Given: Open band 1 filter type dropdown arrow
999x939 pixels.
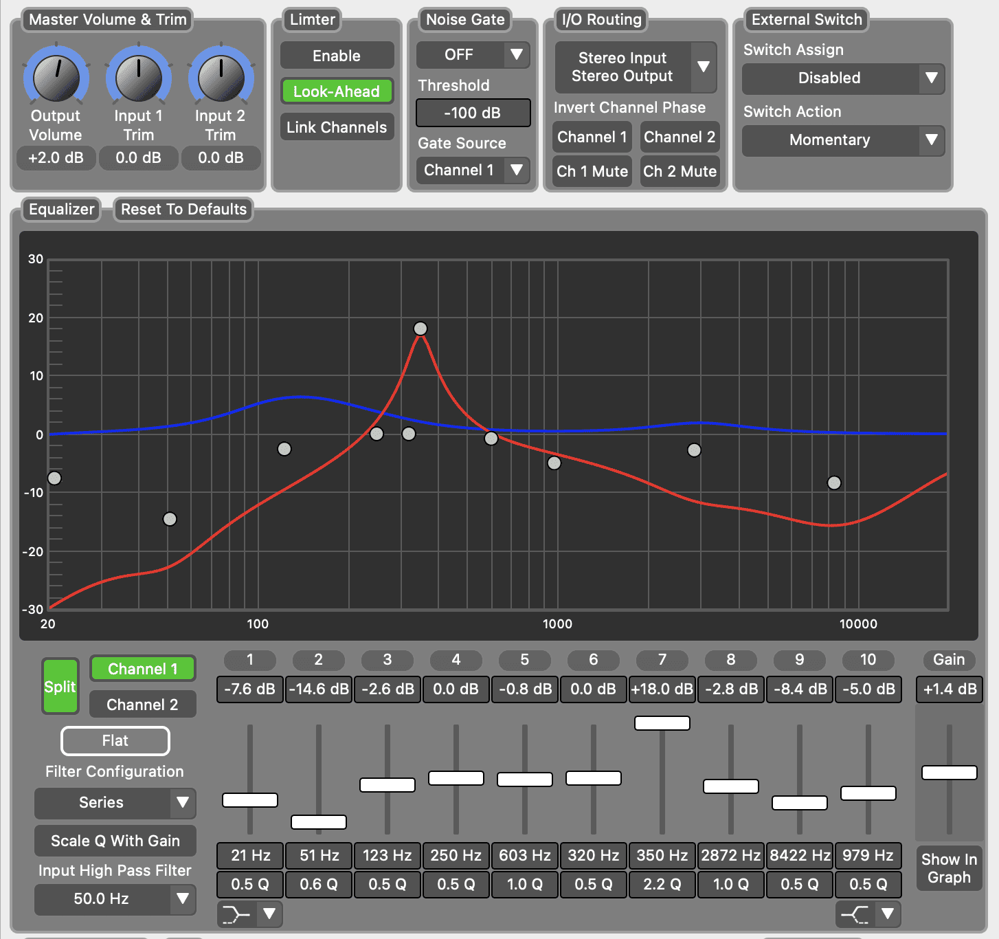Looking at the screenshot, I should (x=269, y=914).
